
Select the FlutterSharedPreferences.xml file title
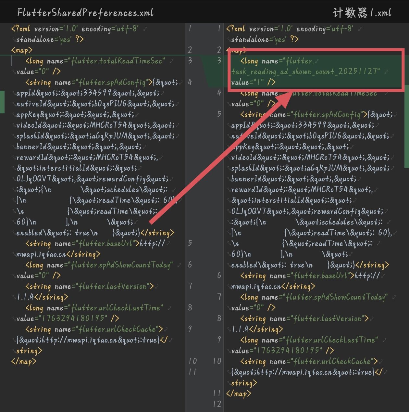85,13
